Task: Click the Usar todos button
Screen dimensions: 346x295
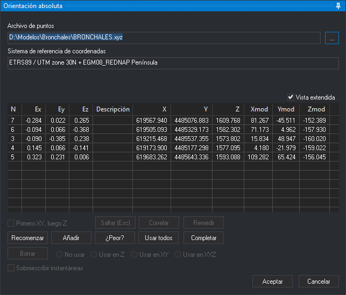Action: pos(158,237)
